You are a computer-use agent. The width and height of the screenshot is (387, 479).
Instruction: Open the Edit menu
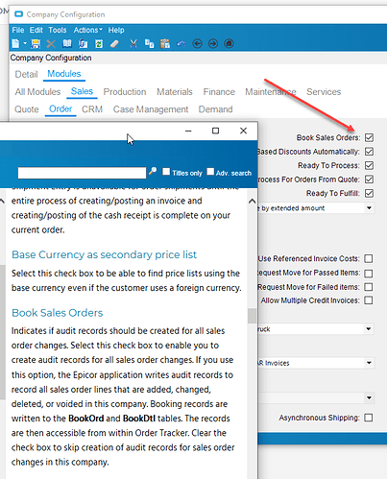36,30
